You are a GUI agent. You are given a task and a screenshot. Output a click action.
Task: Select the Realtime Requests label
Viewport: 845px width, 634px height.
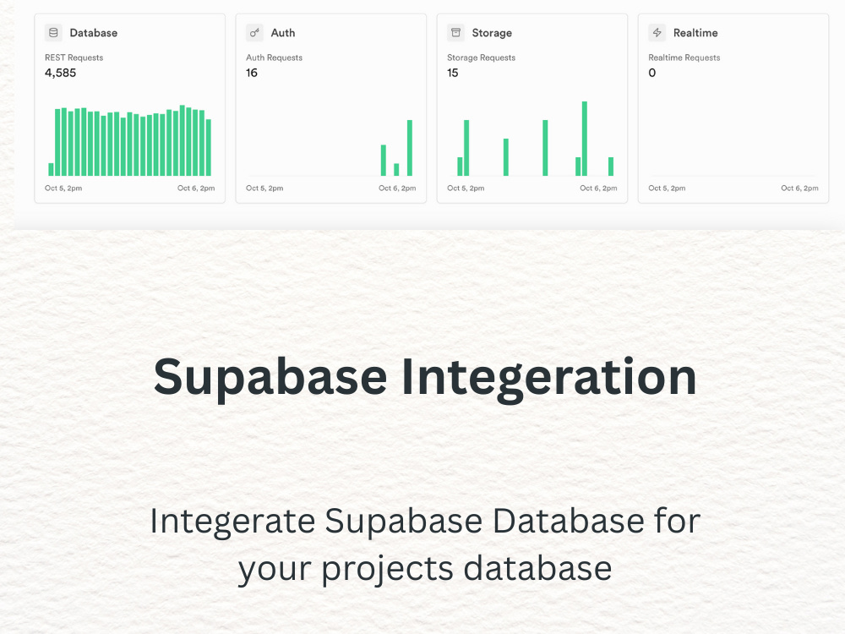[x=684, y=57]
